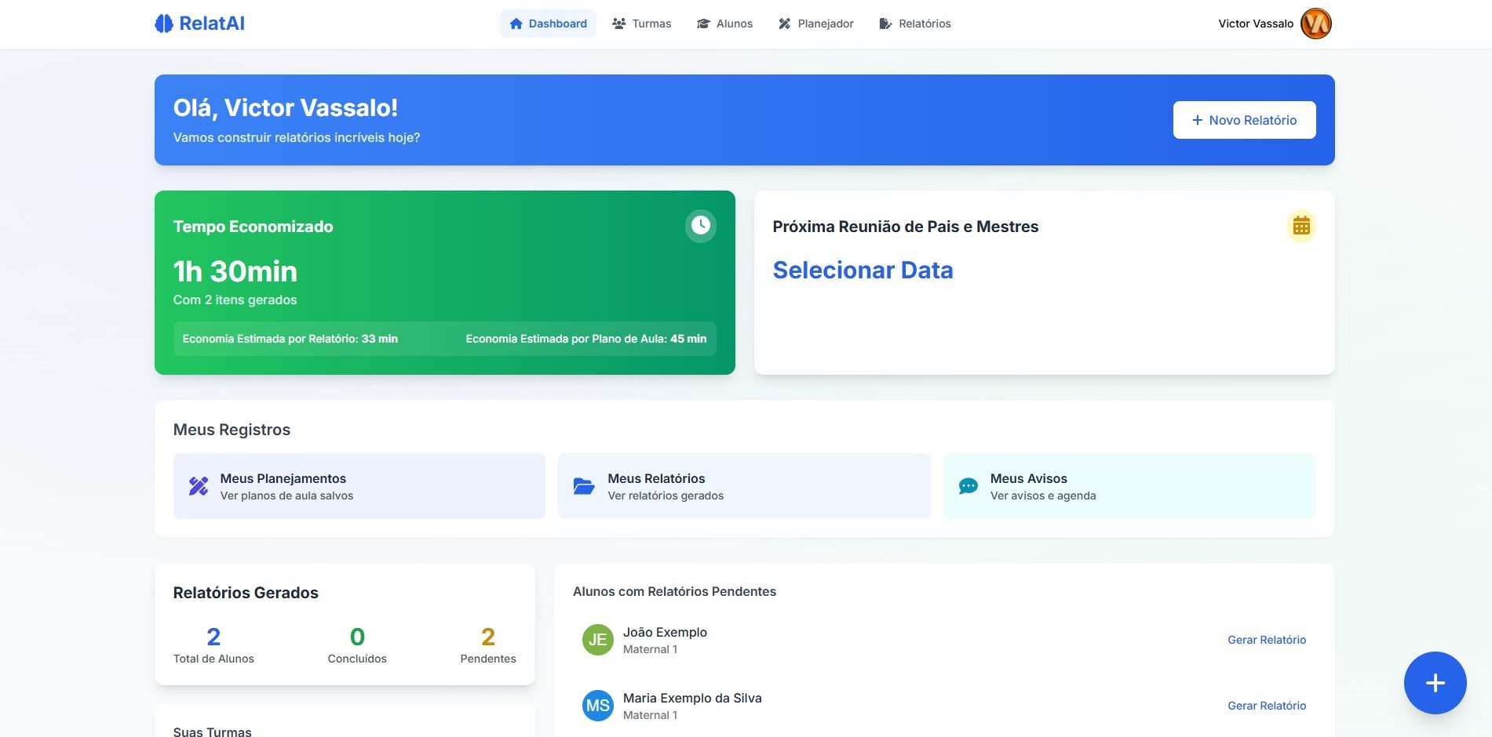Click the chat bubble icon of Meus Avisos
This screenshot has width=1492, height=737.
pos(969,486)
